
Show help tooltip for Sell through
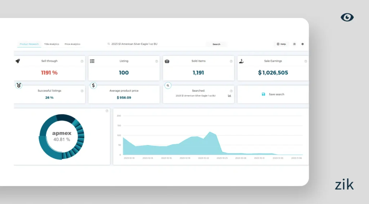click(82, 61)
